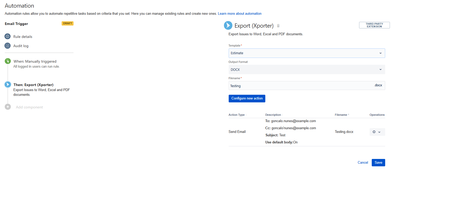Click the Add component plus icon
Image resolution: width=460 pixels, height=205 pixels.
tap(8, 107)
